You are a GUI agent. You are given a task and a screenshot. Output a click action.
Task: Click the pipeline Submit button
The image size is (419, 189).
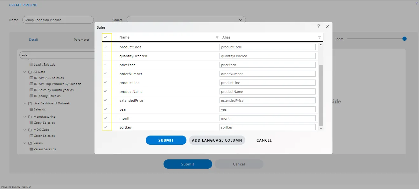point(188,164)
